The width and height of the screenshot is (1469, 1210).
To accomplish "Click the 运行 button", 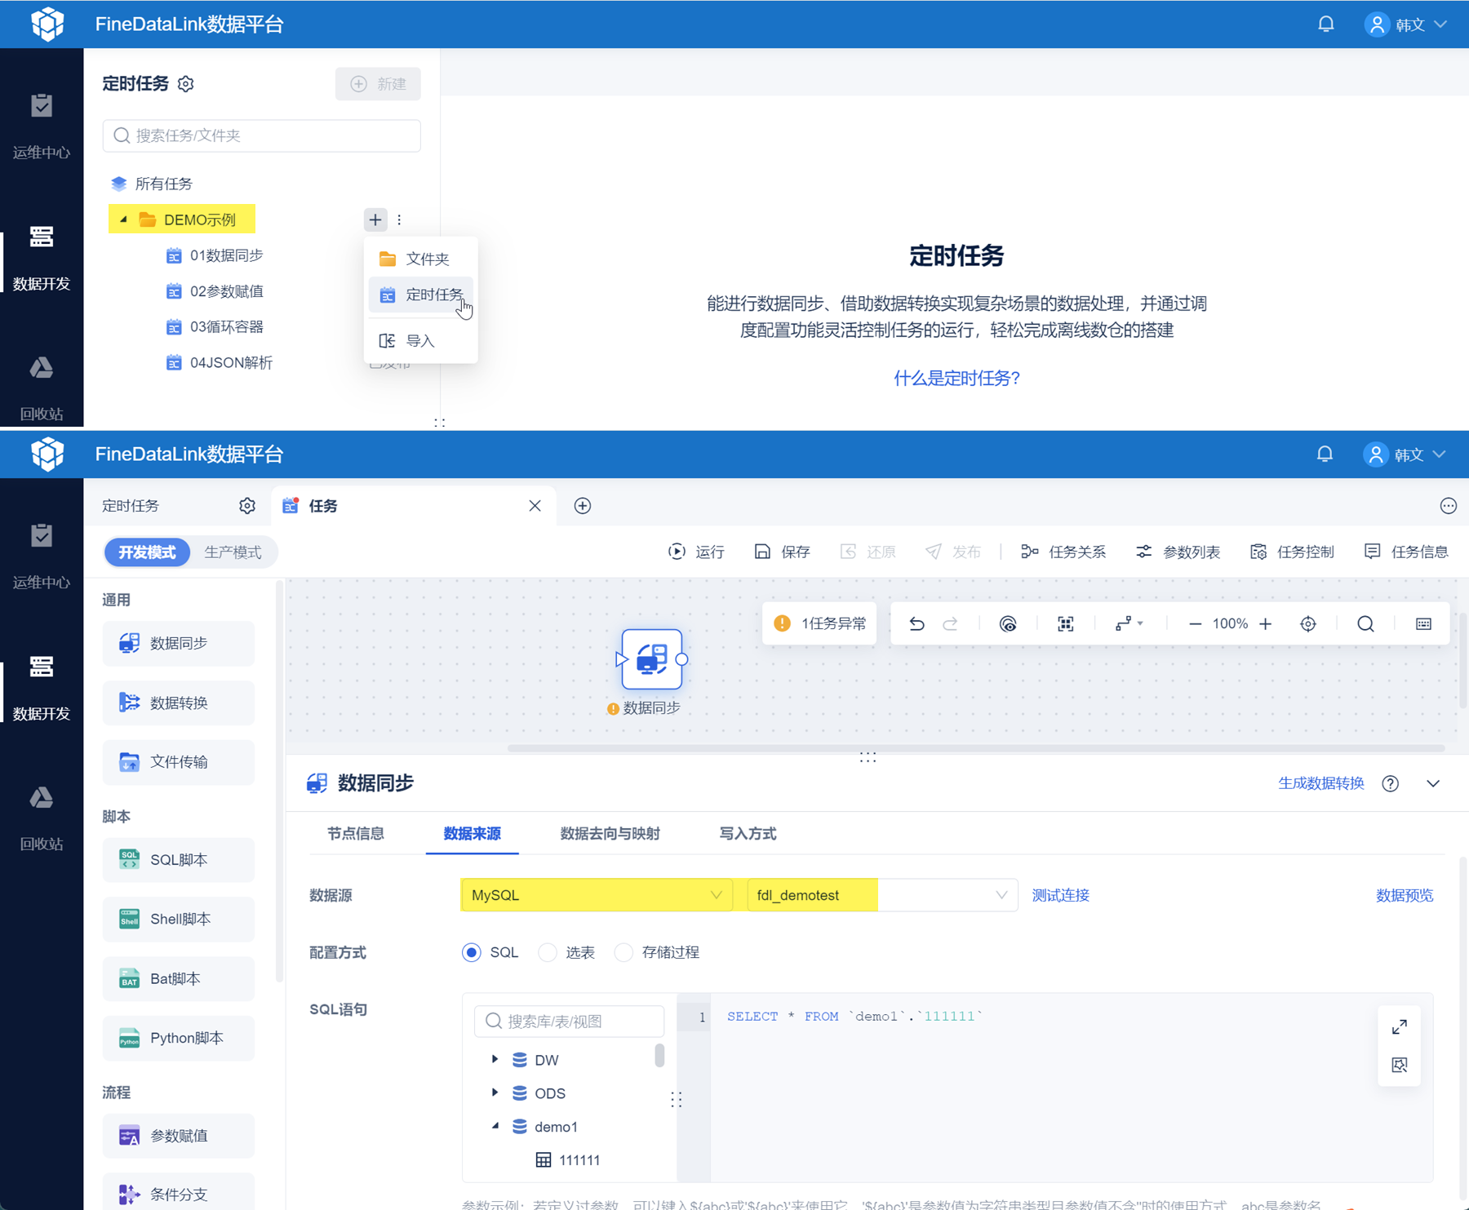I will pyautogui.click(x=697, y=552).
